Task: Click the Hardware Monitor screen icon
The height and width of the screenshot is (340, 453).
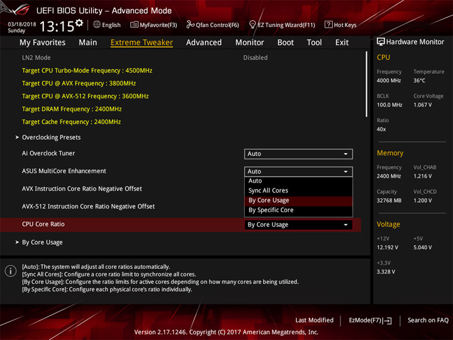Action: click(x=381, y=42)
